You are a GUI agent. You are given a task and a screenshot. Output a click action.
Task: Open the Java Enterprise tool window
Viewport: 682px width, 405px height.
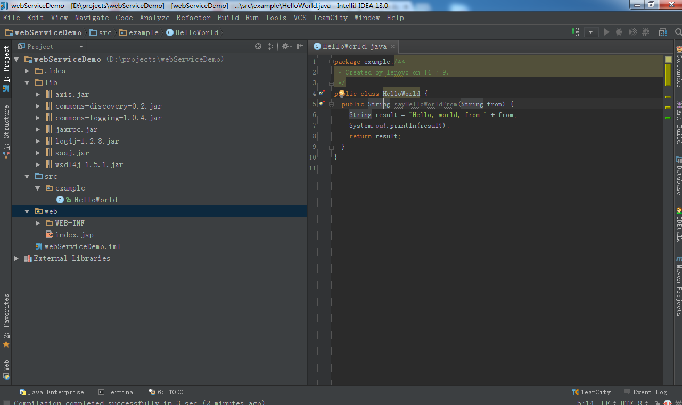point(52,392)
